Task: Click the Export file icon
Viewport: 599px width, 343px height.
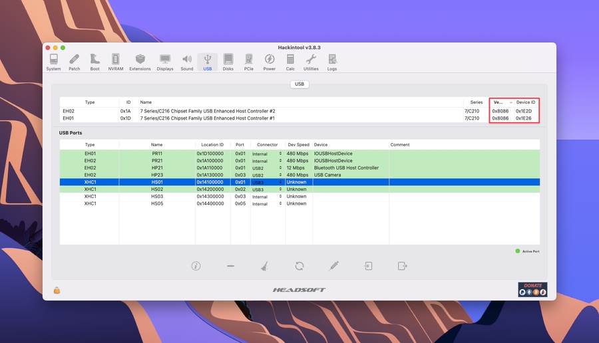Action: (x=402, y=266)
